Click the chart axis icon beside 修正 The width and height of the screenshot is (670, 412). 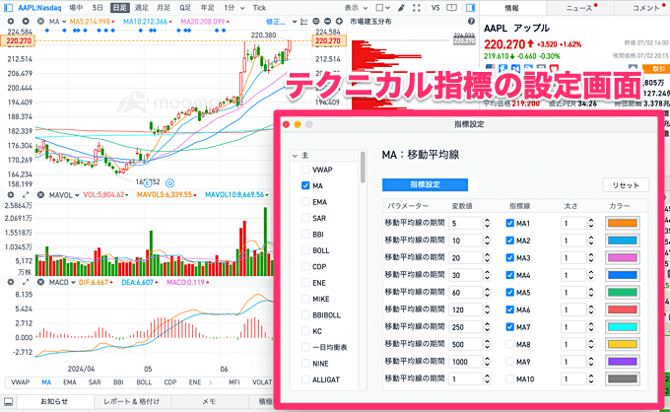coord(304,22)
